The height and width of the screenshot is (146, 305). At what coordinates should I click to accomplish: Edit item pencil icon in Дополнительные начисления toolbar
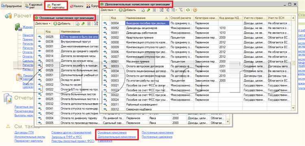tap(148, 10)
